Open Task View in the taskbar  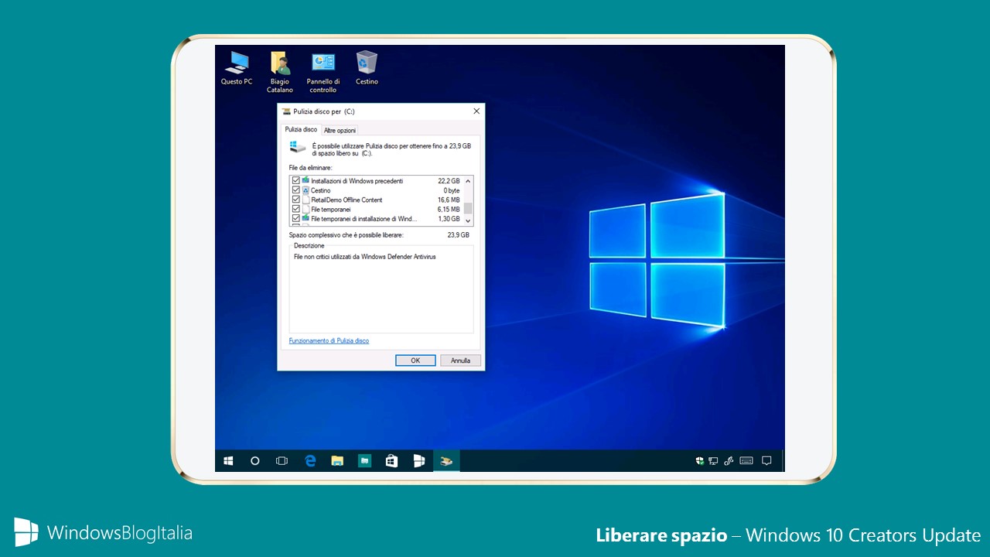[282, 461]
